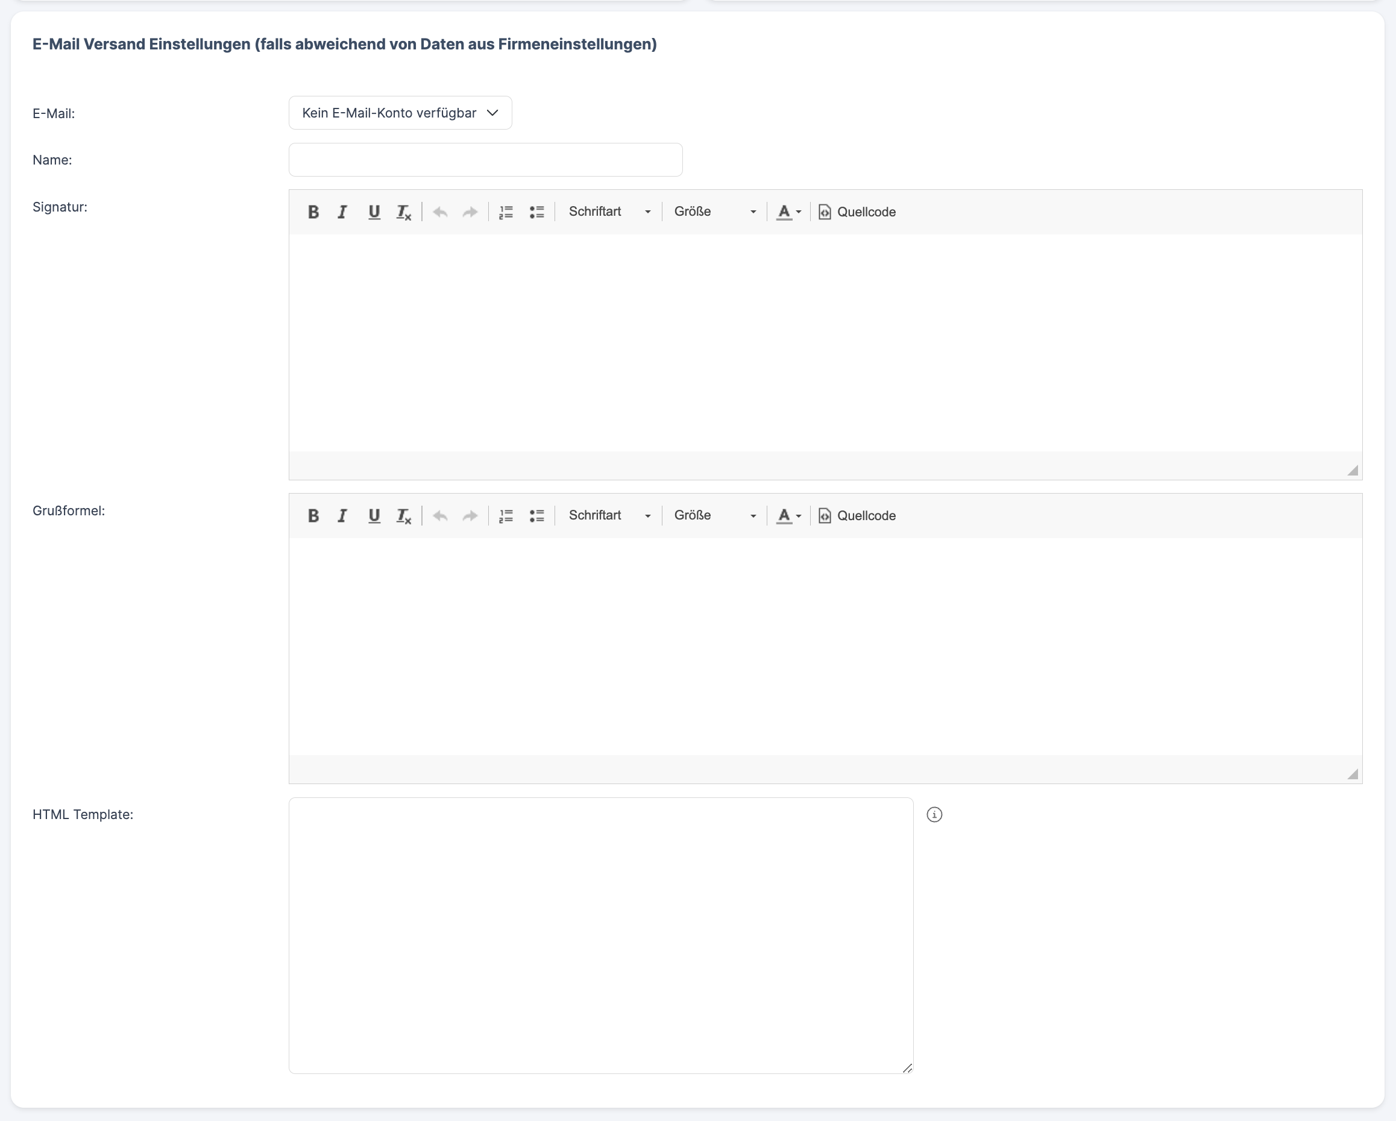Open the E-Mail account dropdown
The image size is (1396, 1121).
pyautogui.click(x=400, y=113)
